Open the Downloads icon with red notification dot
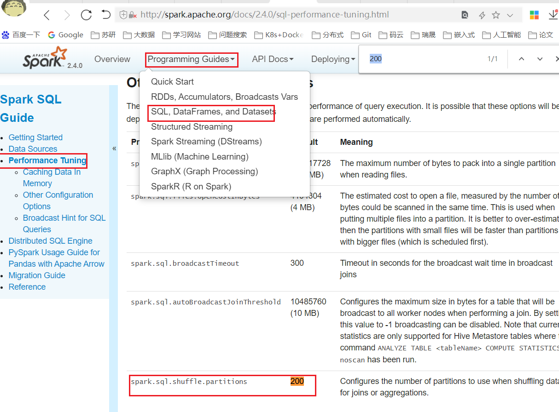Image resolution: width=559 pixels, height=412 pixels. pos(553,14)
